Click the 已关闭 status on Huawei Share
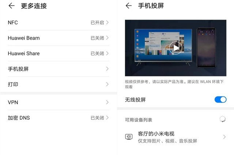The height and width of the screenshot is (155, 234). 97,53
